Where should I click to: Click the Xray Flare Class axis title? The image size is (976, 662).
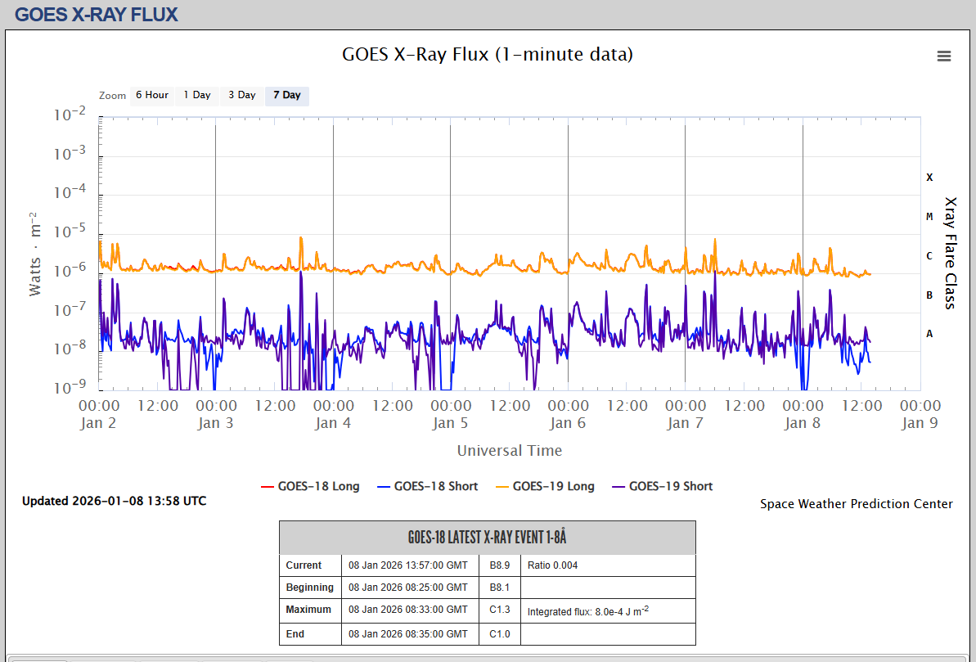click(x=950, y=253)
